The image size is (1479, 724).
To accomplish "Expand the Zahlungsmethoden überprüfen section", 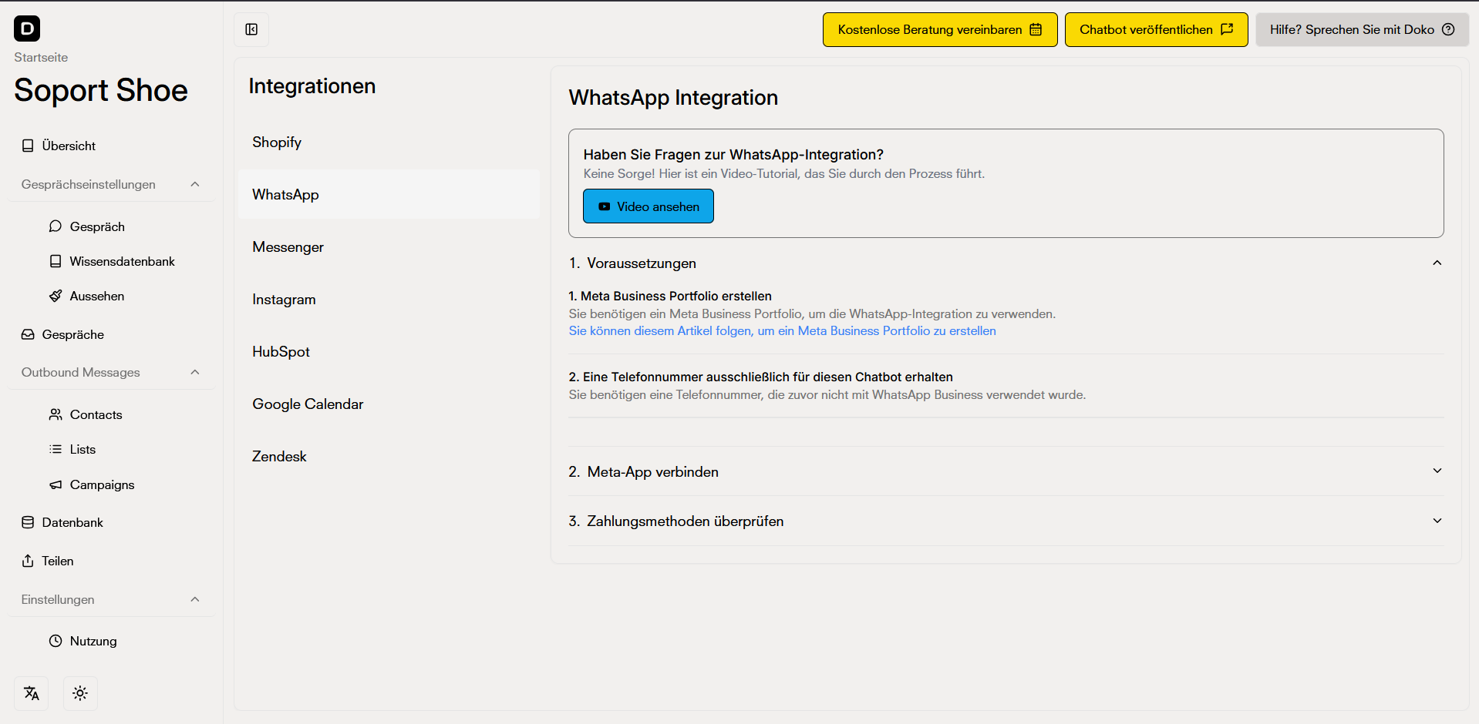I will [1436, 521].
